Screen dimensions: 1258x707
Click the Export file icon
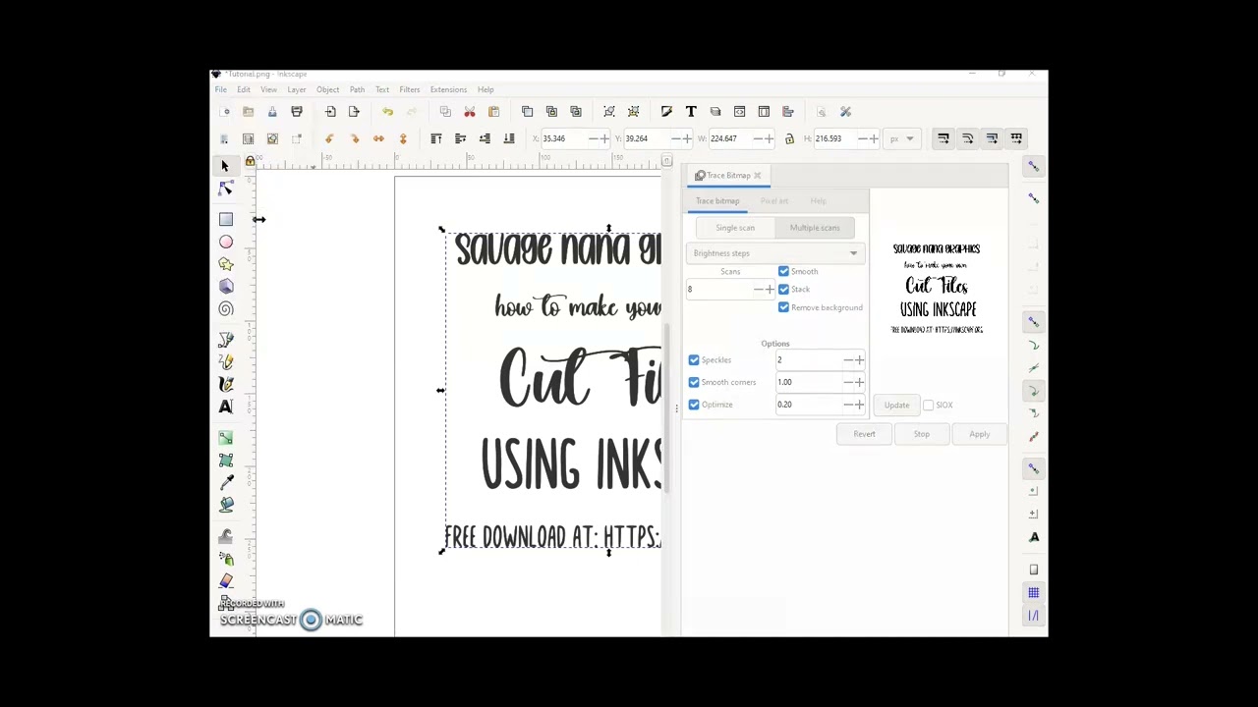click(x=354, y=112)
